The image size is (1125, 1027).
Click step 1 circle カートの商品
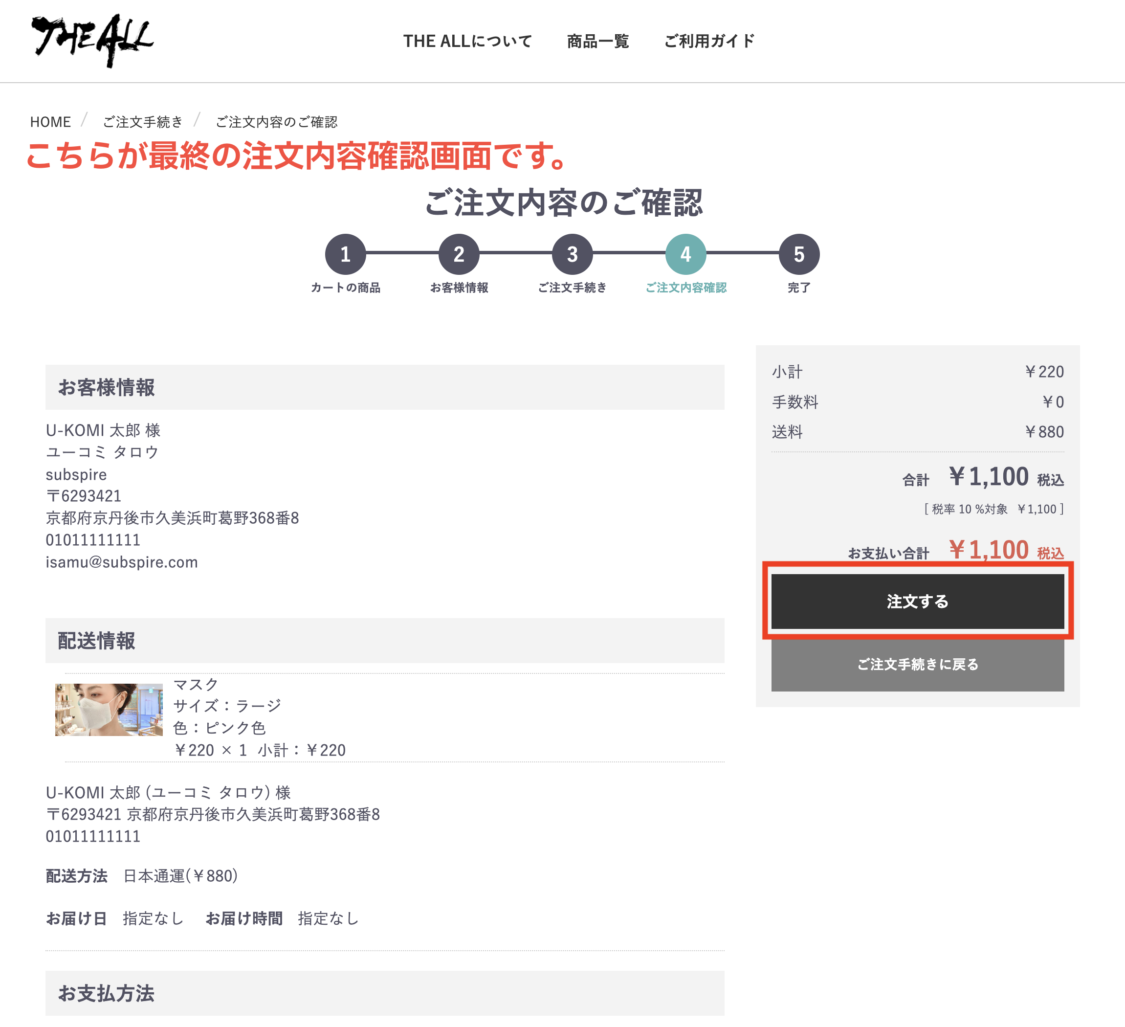346,254
